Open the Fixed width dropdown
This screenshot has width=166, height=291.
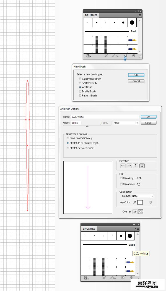[126, 123]
